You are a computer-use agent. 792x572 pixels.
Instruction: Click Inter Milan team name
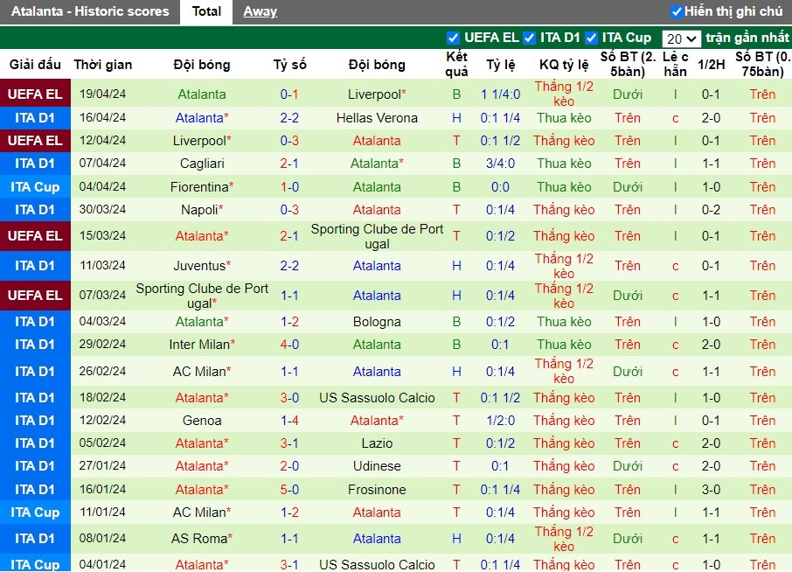click(x=202, y=345)
